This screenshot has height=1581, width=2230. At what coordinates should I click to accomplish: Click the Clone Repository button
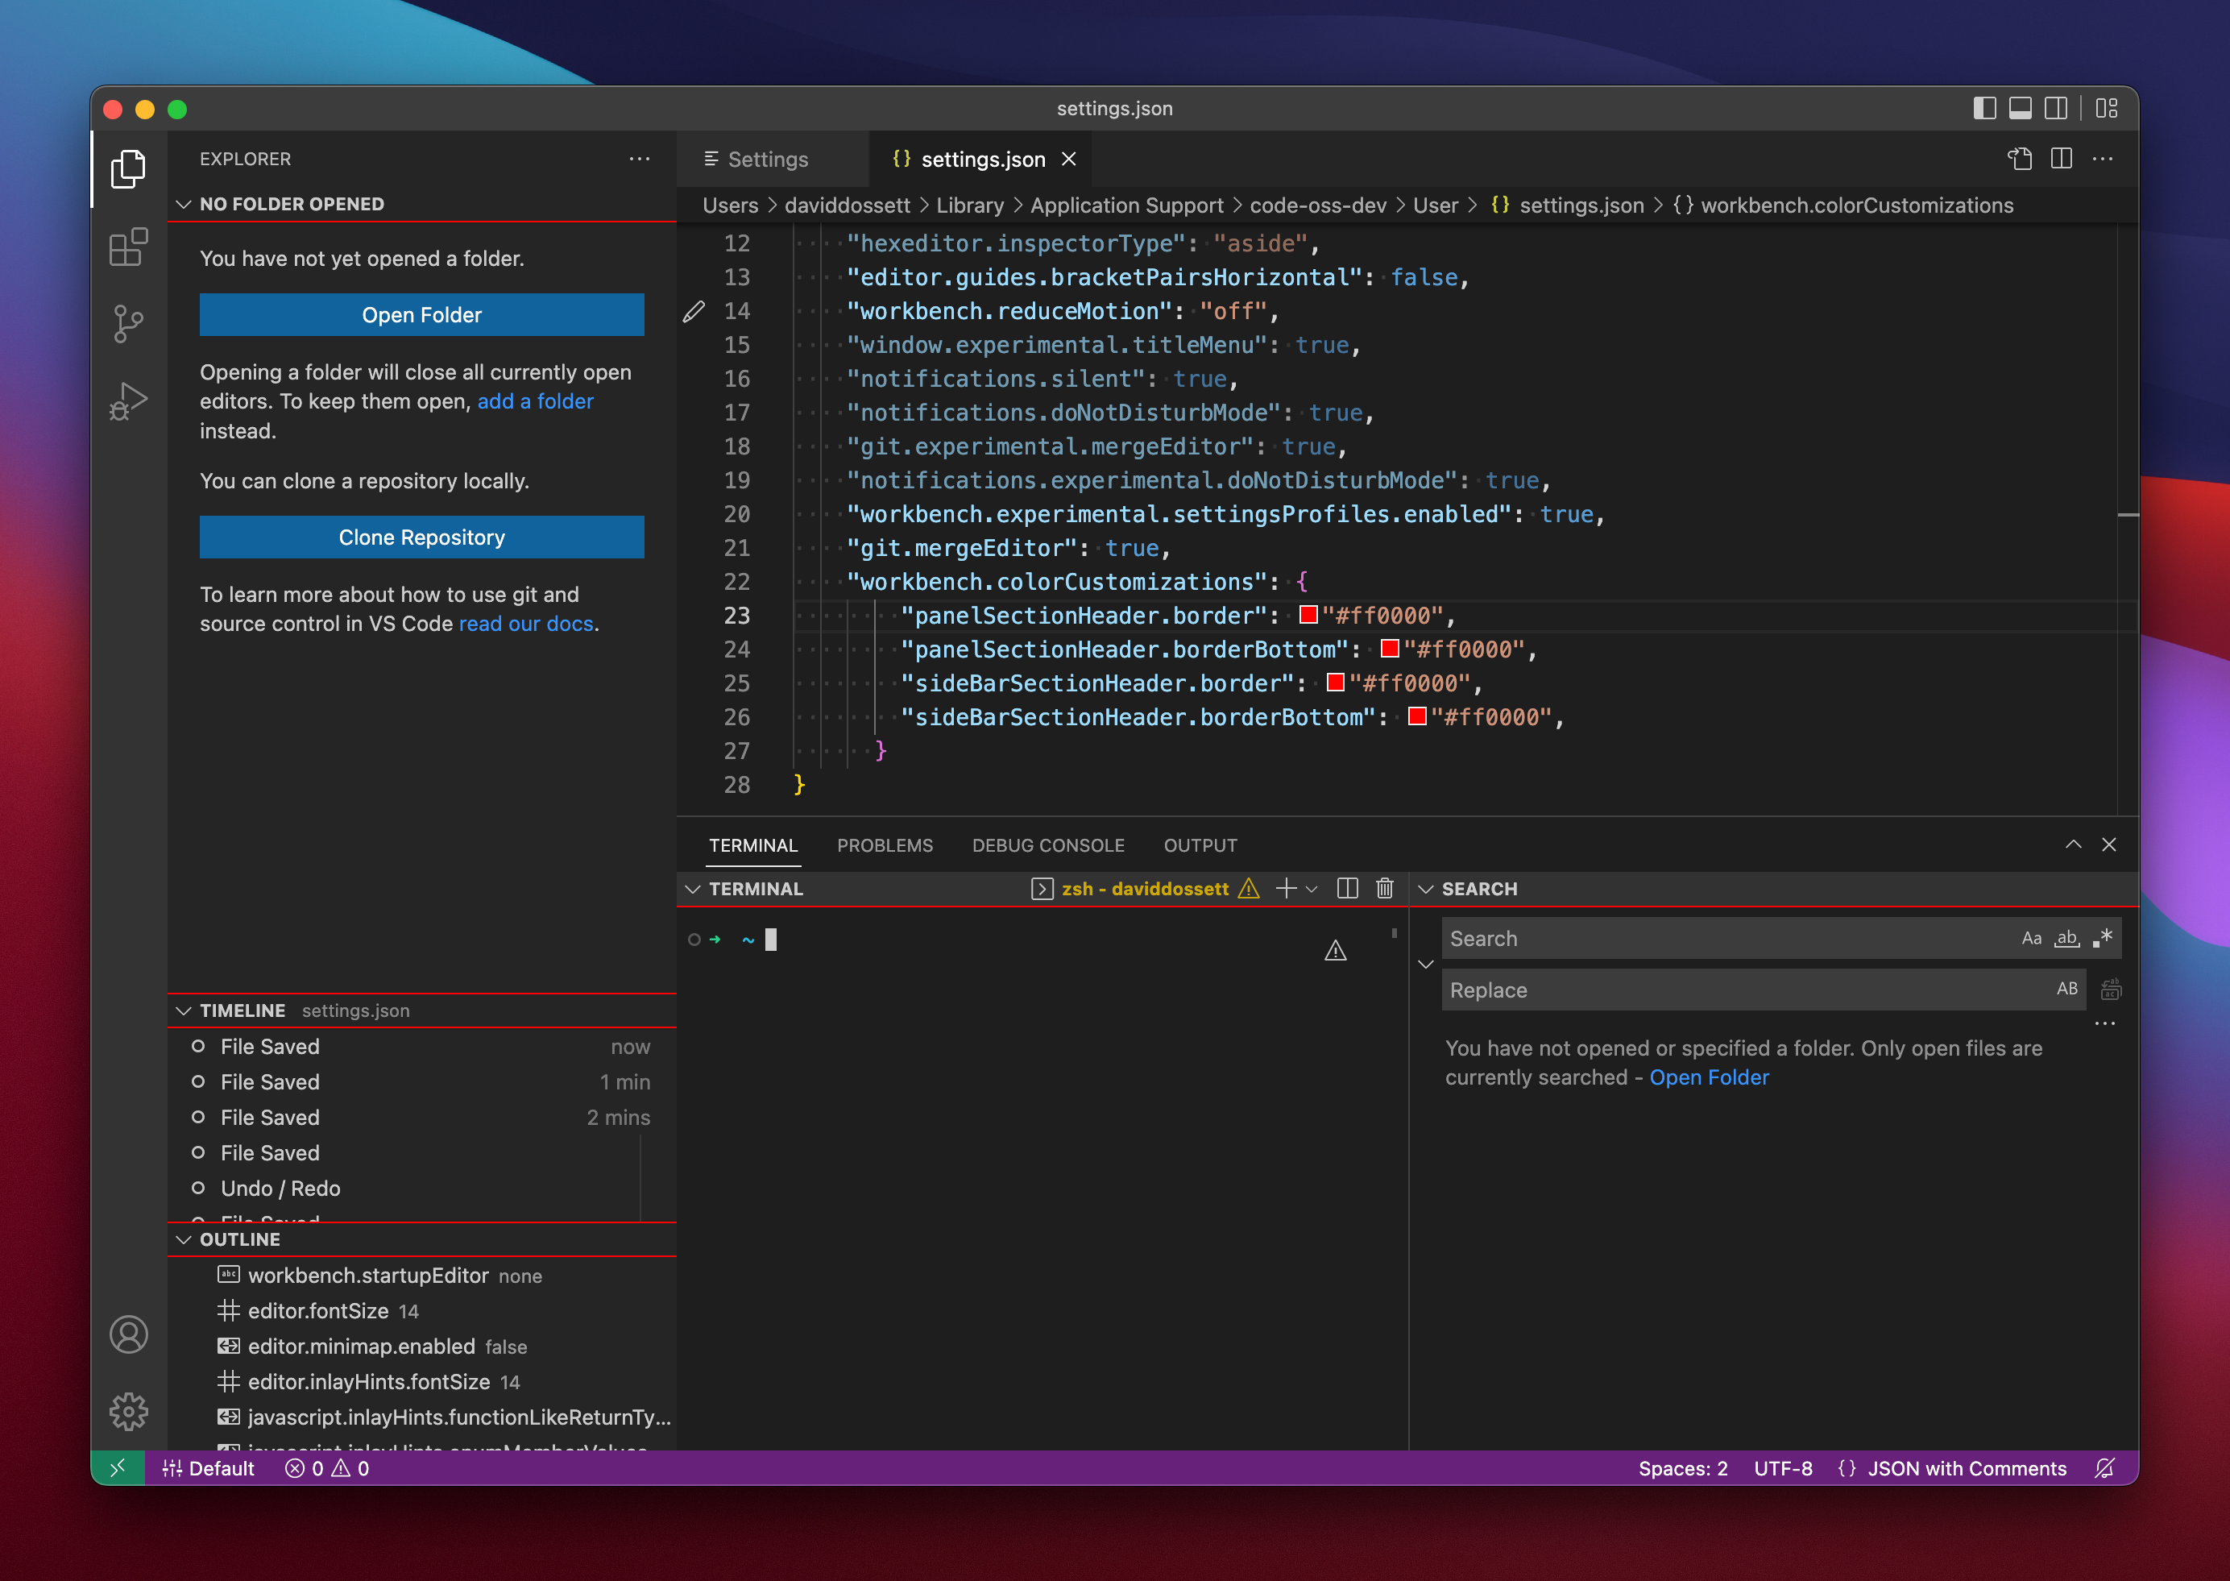coord(421,537)
